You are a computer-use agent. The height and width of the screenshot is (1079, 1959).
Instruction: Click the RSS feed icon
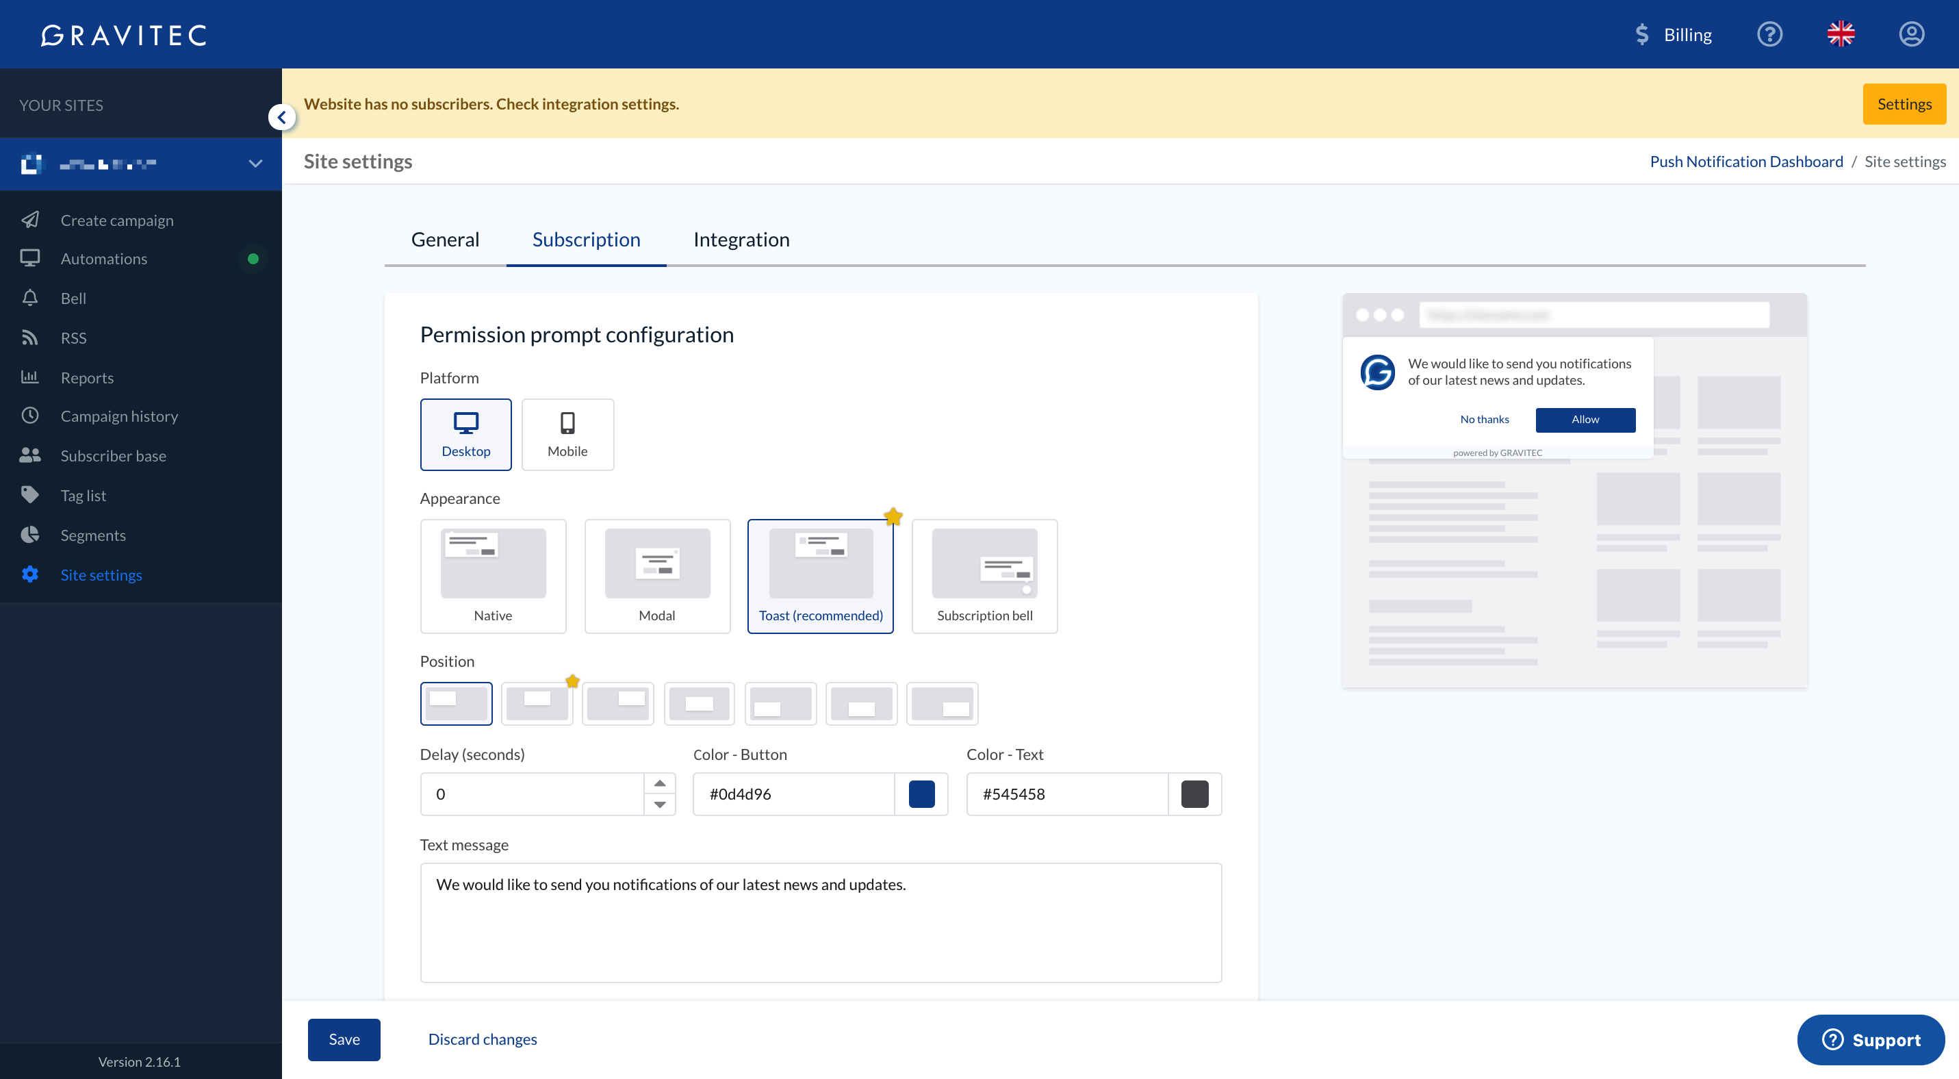(29, 338)
